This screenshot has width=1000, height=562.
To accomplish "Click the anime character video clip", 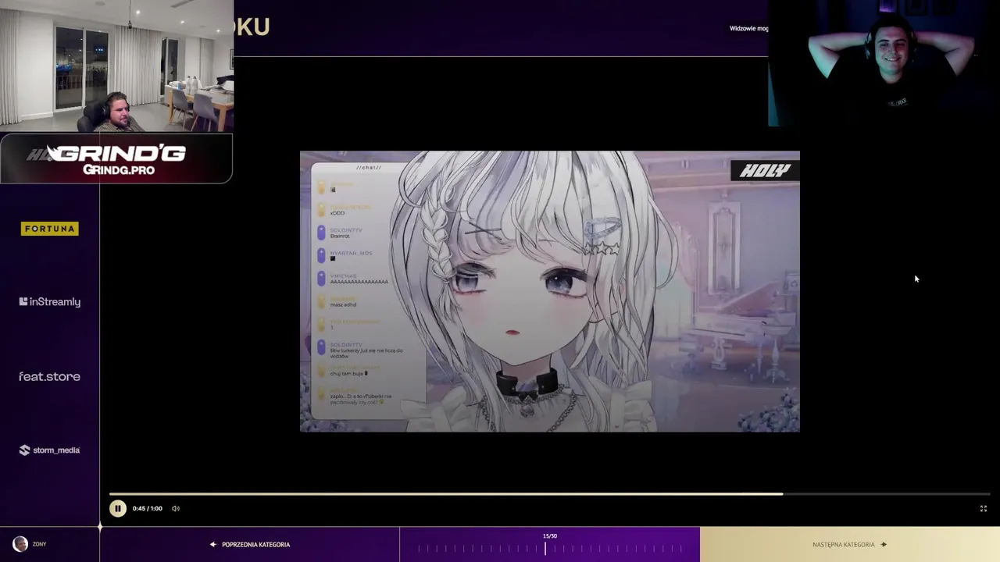I will coord(550,291).
